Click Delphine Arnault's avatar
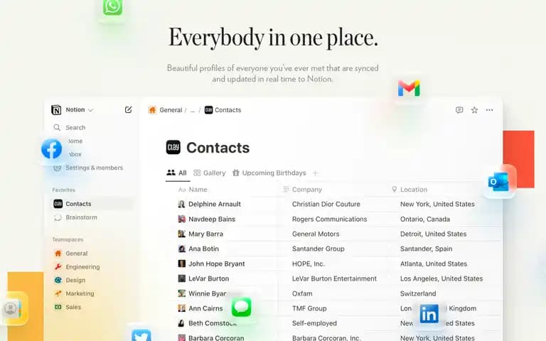Screen dimensions: 546x341 tap(181, 204)
